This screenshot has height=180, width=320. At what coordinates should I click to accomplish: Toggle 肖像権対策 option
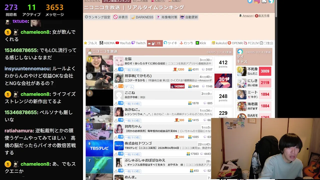point(166,17)
